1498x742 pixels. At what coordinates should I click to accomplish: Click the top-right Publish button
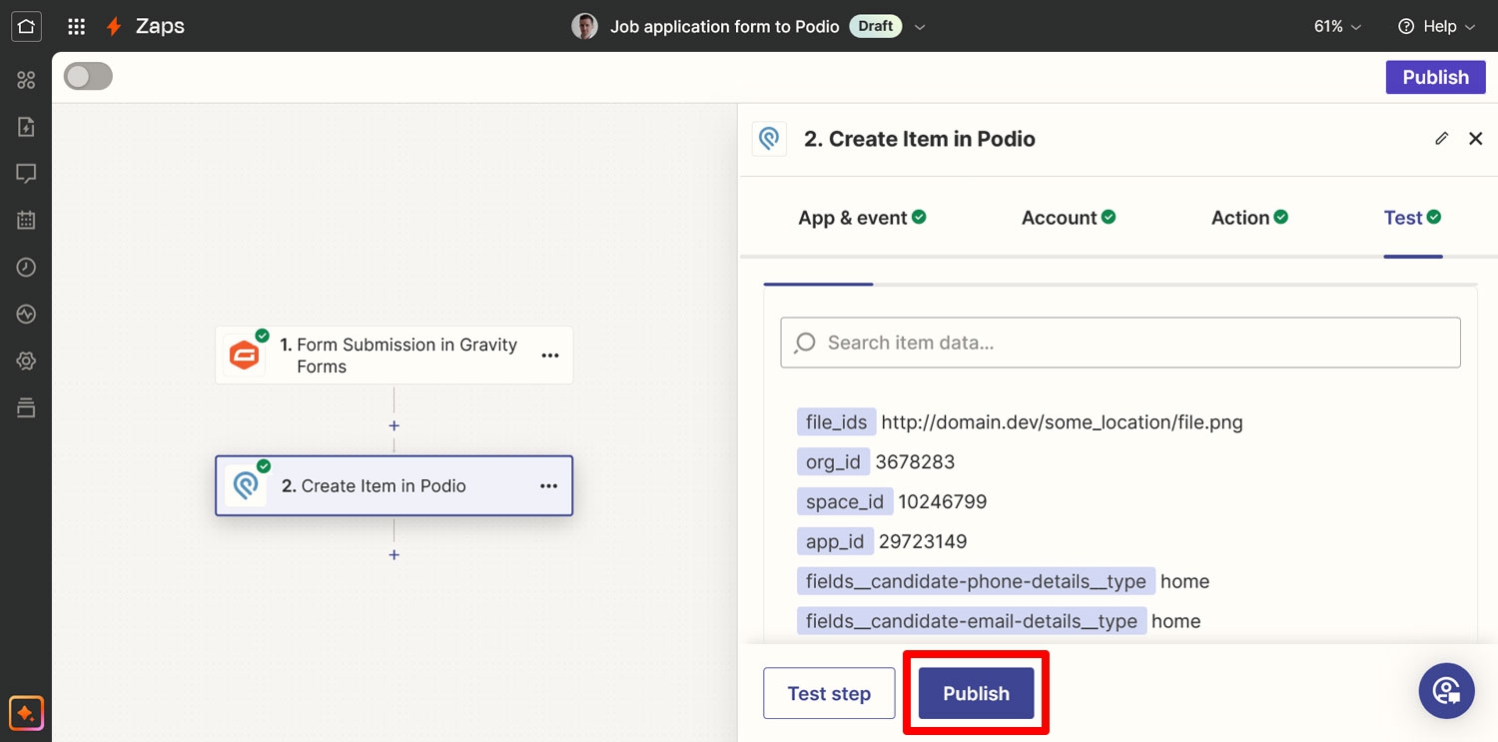[x=1436, y=77]
